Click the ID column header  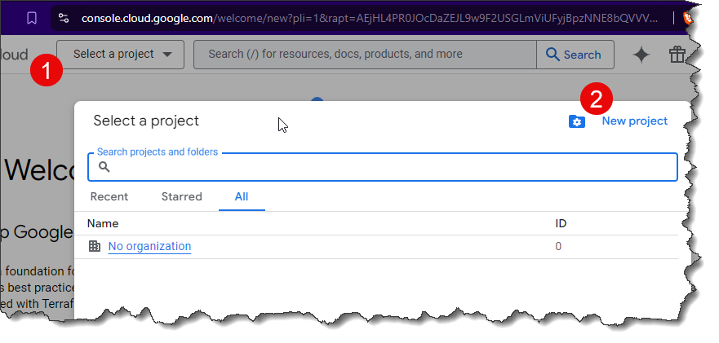(561, 223)
